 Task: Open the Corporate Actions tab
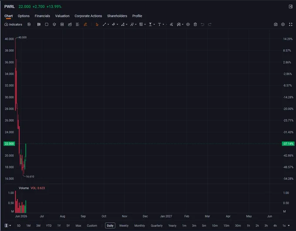coord(88,16)
